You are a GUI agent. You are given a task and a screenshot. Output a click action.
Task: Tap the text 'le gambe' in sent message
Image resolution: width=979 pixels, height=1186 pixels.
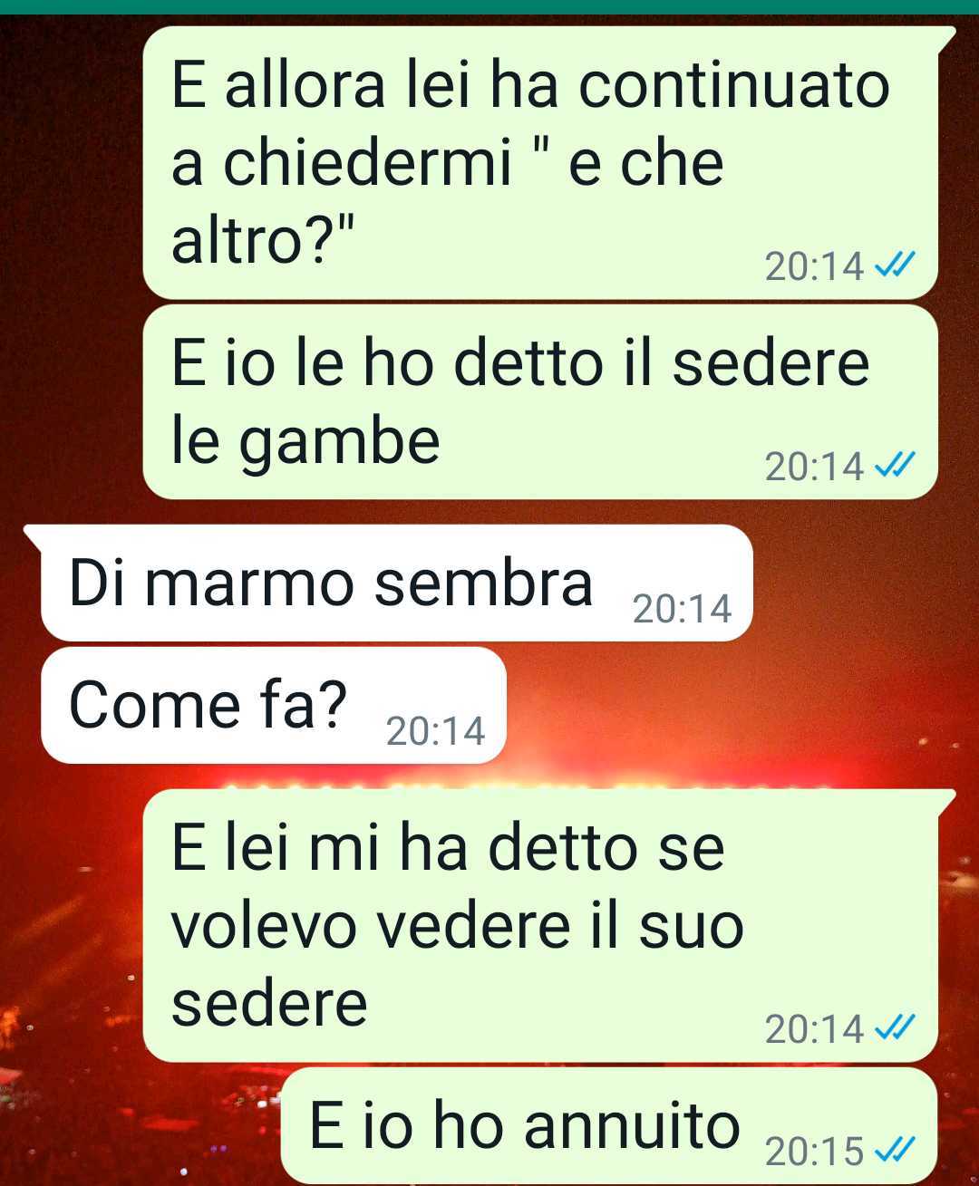click(305, 442)
